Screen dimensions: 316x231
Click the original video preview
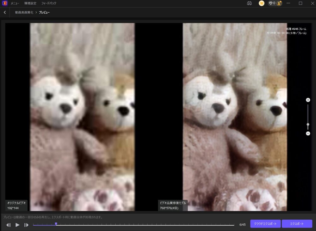tap(82, 117)
